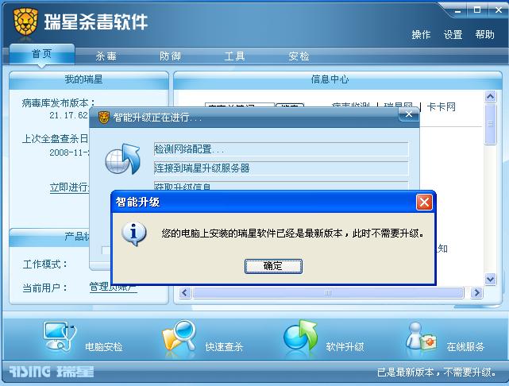
Task: Open the 电脑安检 computer checkup icon
Action: coord(60,336)
